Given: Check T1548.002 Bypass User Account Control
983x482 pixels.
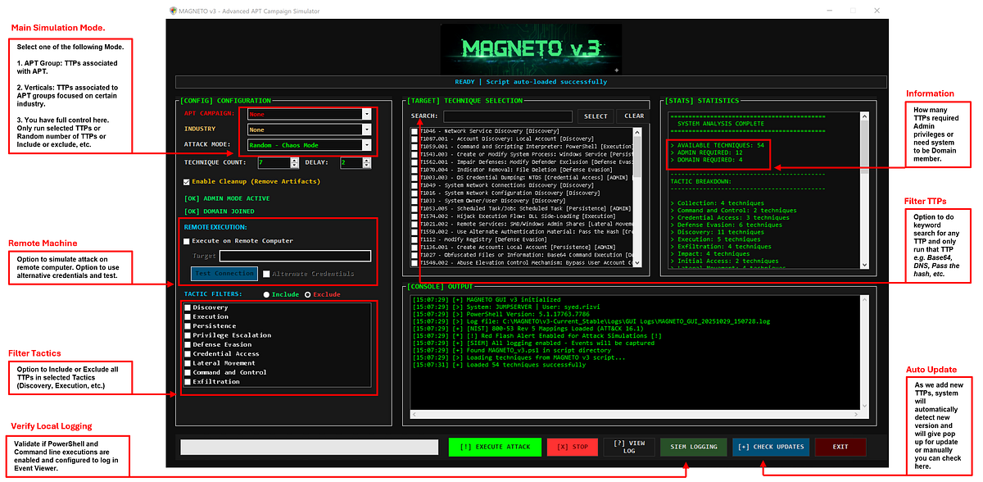Looking at the screenshot, I should (415, 263).
